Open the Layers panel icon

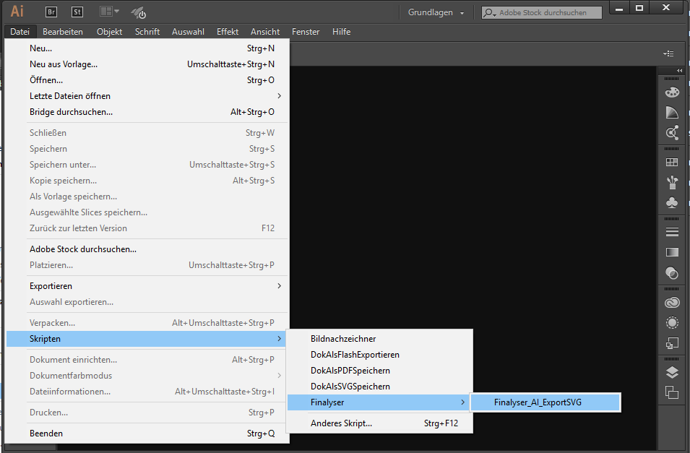pos(672,372)
